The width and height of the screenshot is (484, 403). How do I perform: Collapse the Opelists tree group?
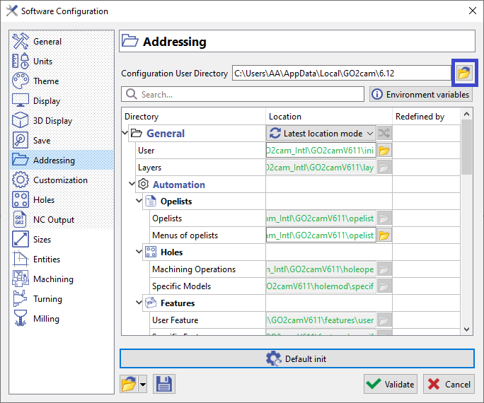pos(137,201)
